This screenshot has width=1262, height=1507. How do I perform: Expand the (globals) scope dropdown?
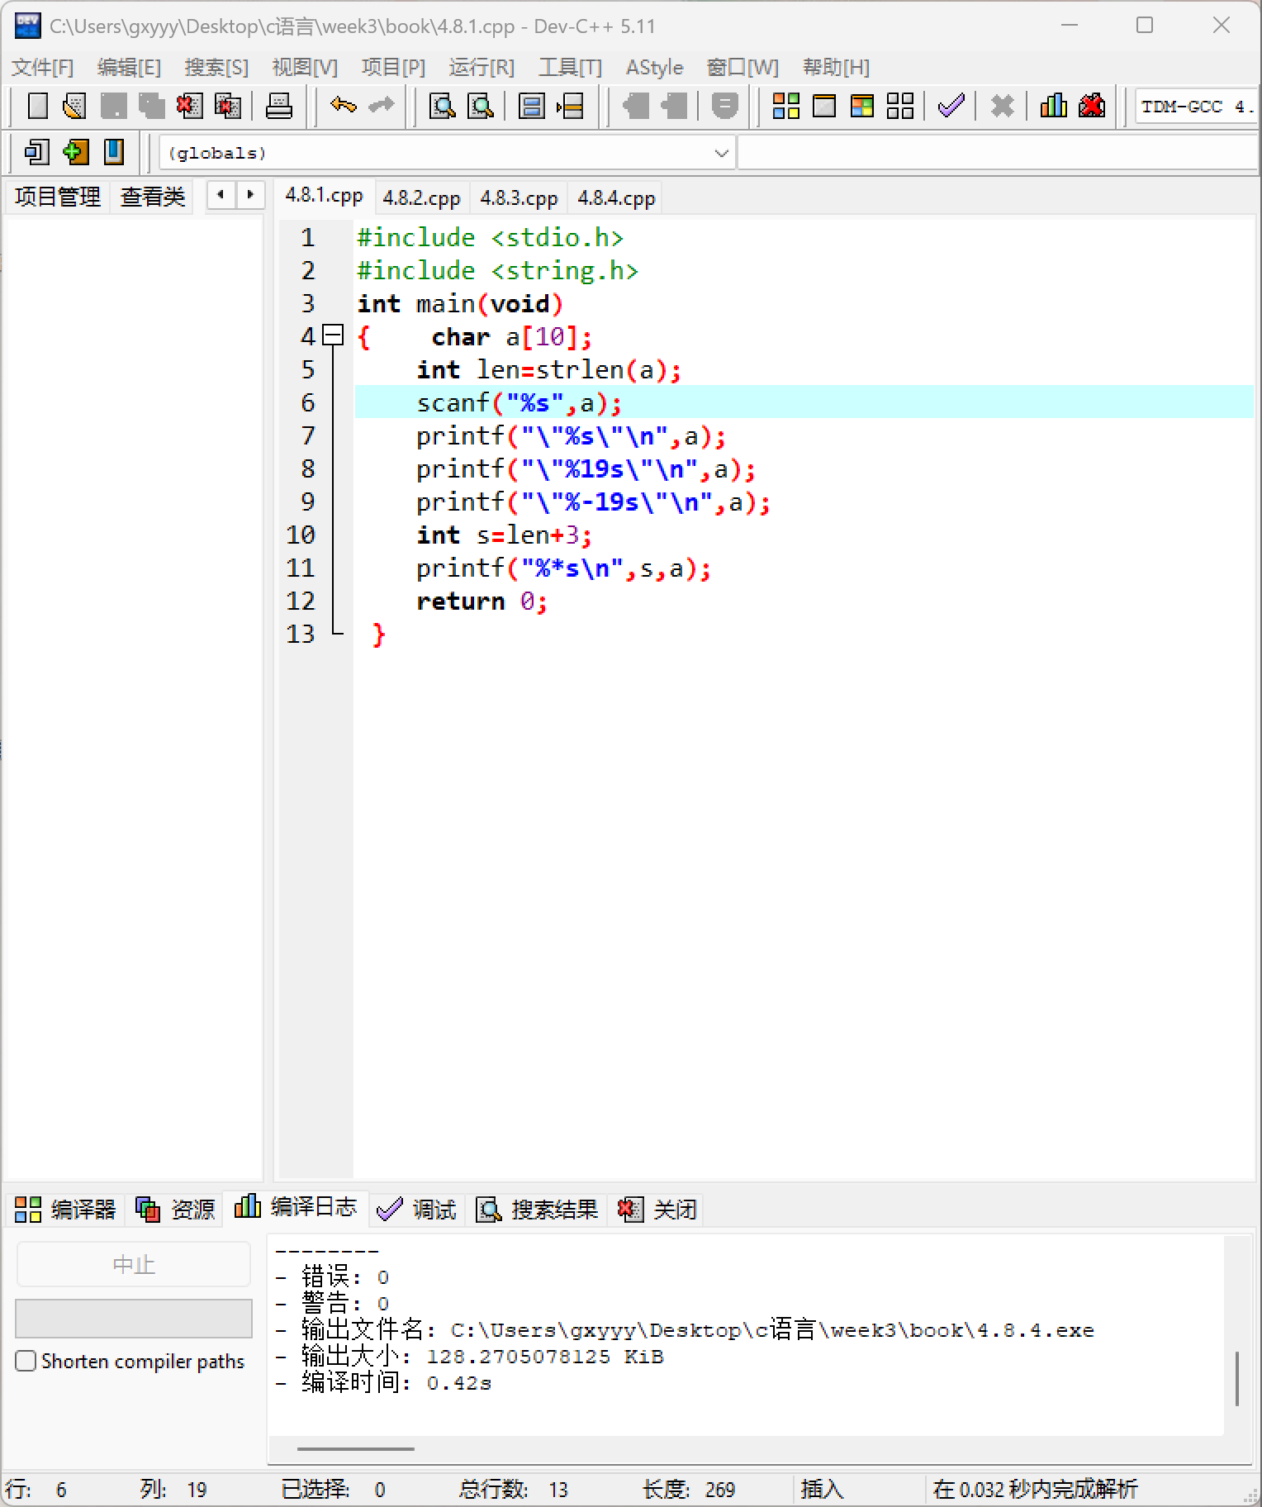(721, 153)
